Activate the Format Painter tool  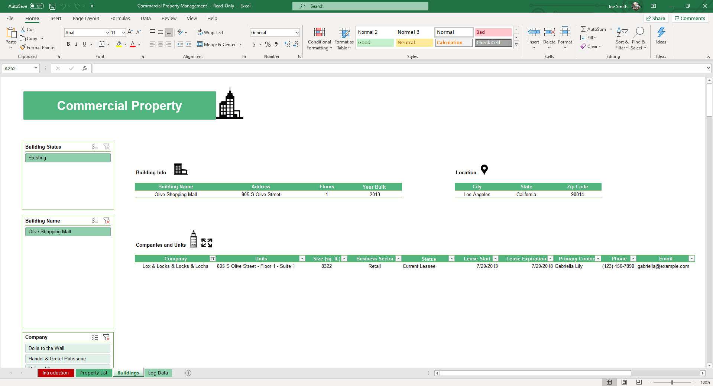38,47
